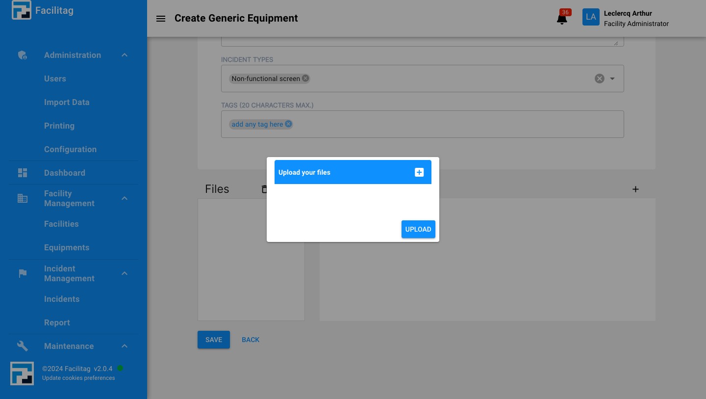The height and width of the screenshot is (399, 706).
Task: Open the Import Data menu item
Action: click(67, 102)
